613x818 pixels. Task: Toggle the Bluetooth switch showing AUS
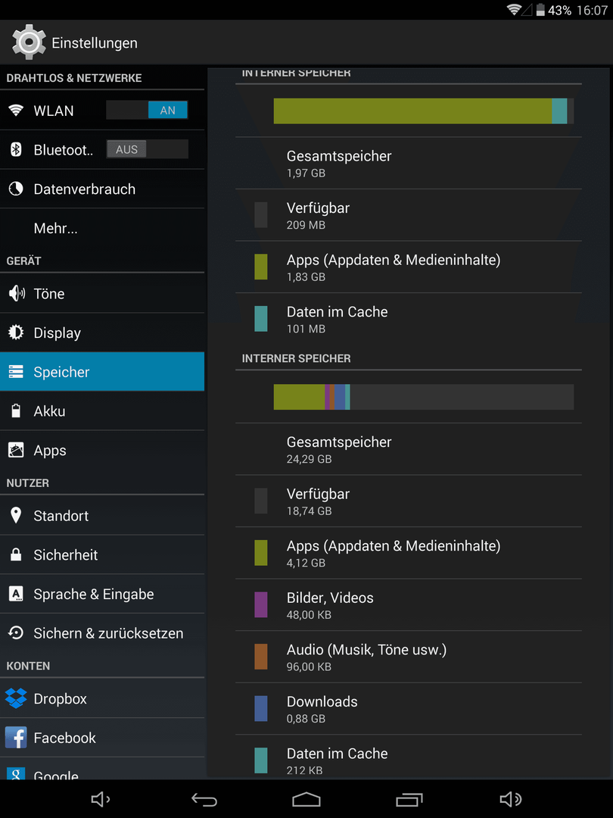(x=147, y=149)
